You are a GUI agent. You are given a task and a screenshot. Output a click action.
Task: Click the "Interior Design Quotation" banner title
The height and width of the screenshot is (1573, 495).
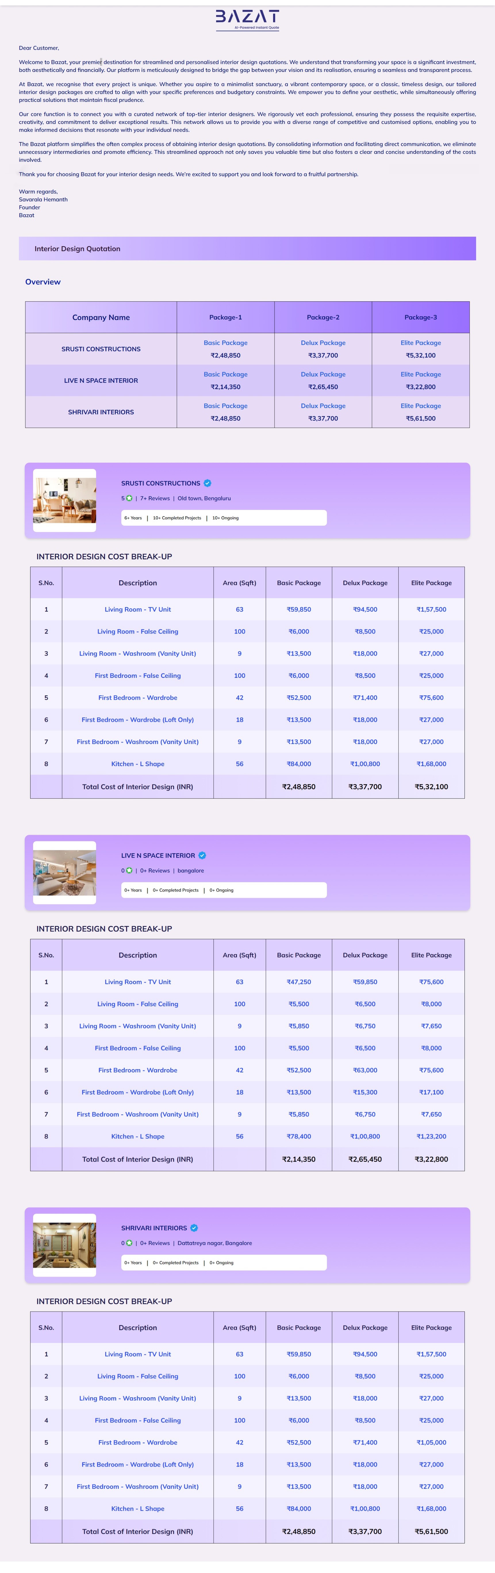tap(78, 248)
